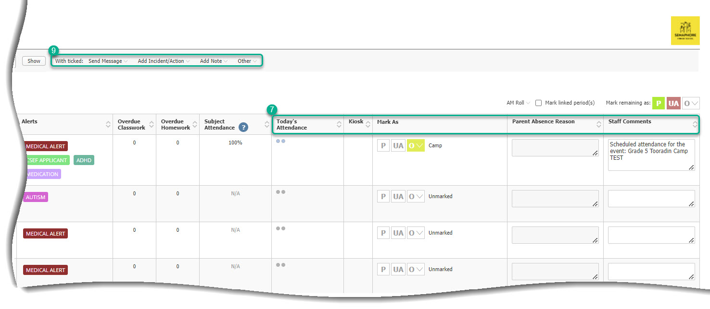Open the O dropdown for the second Unmarked student
Screen dimensions: 710x309
click(x=415, y=196)
